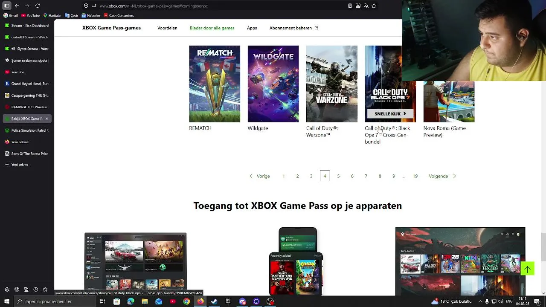The width and height of the screenshot is (546, 307).
Task: Focus the Taper ici pour rechercher search box
Action: click(55, 301)
